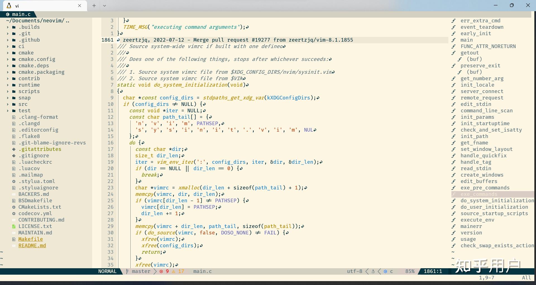536x285 pixels.
Task: Open the Makefile file
Action: 30,239
